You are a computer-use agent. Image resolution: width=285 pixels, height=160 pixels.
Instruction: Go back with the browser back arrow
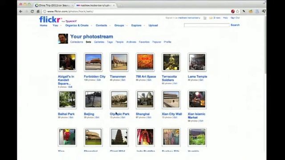(21, 12)
